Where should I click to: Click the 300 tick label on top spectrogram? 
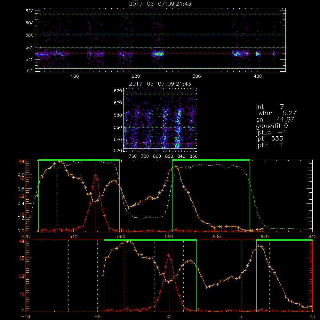[197, 76]
